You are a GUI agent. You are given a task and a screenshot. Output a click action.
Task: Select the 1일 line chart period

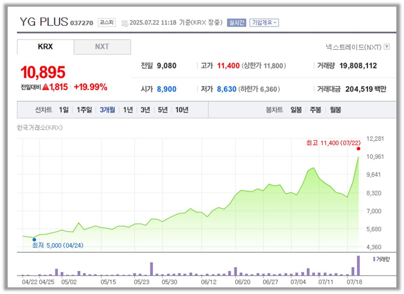pyautogui.click(x=64, y=110)
